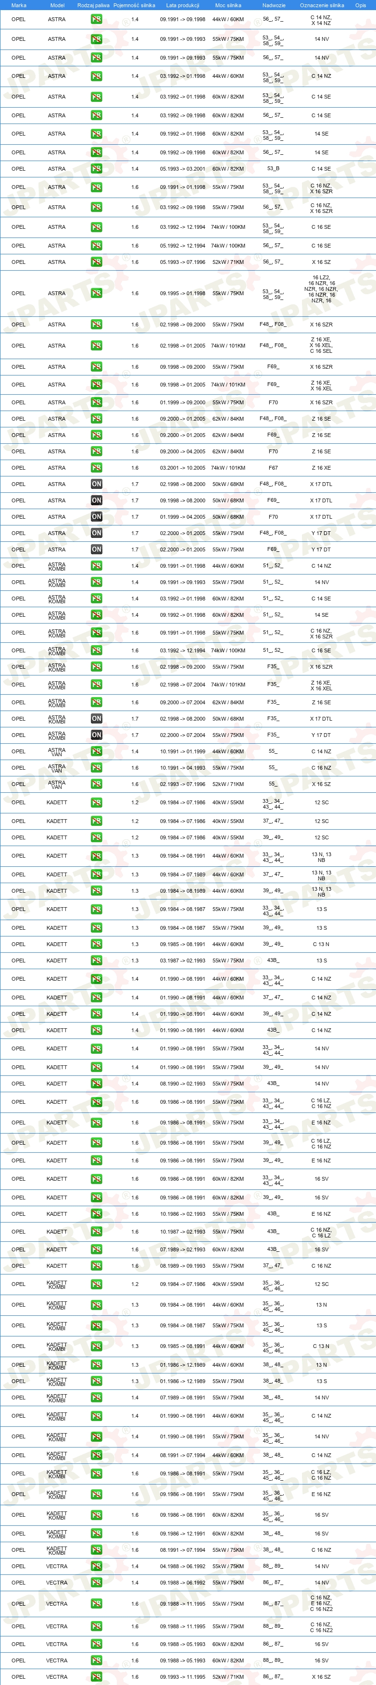Click petrol icon in ASTRA 53_B row
The image size is (376, 1685).
(96, 169)
